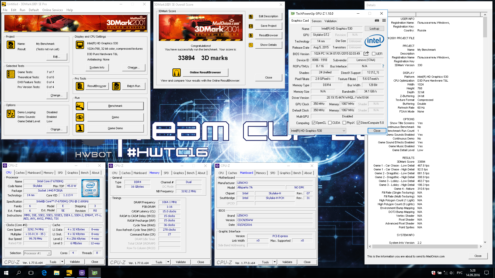Screen dimensions: 495x278
Task: Click the Online ResultBrowser button
Action: (x=205, y=72)
